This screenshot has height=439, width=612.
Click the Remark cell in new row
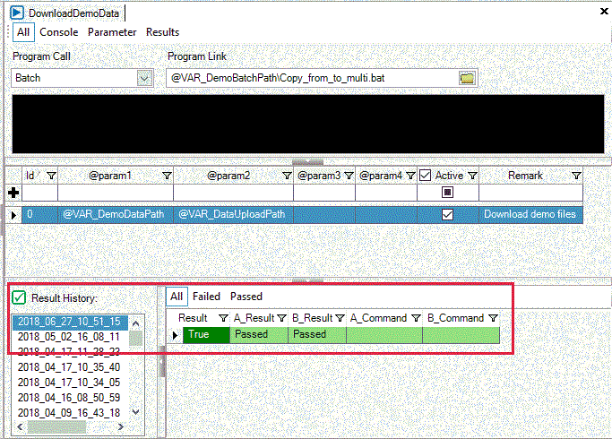[530, 193]
